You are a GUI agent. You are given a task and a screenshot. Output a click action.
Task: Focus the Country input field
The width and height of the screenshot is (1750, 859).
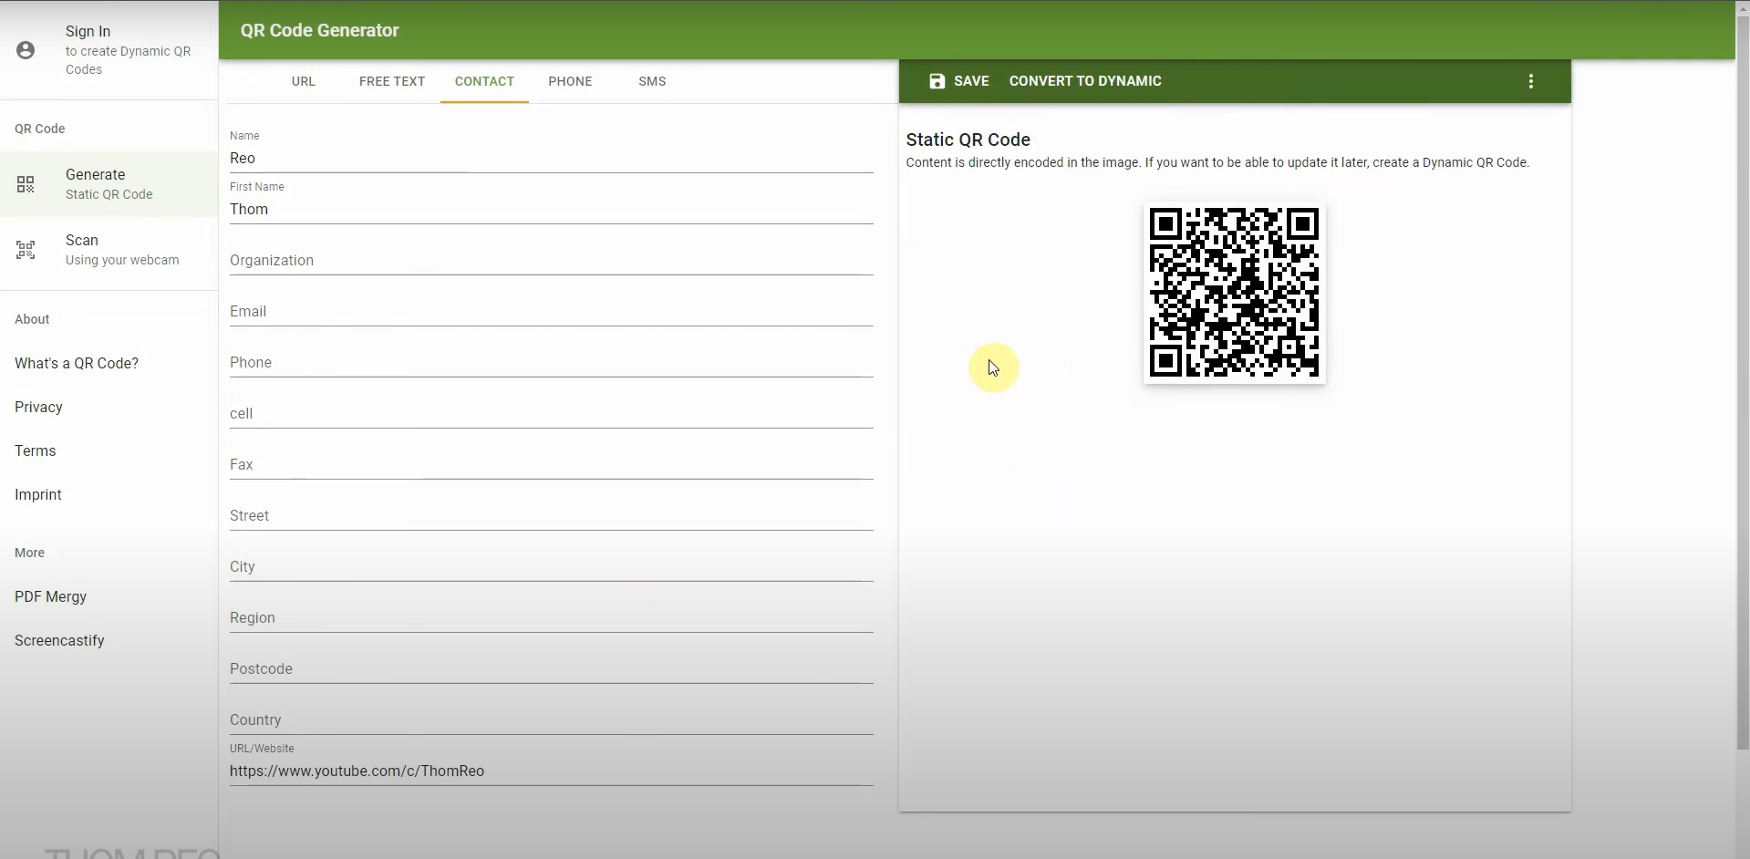click(x=552, y=719)
